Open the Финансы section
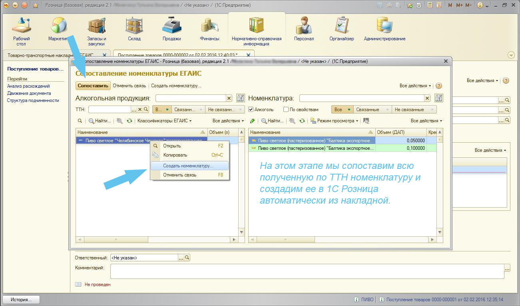Image resolution: width=520 pixels, height=306 pixels. (209, 29)
